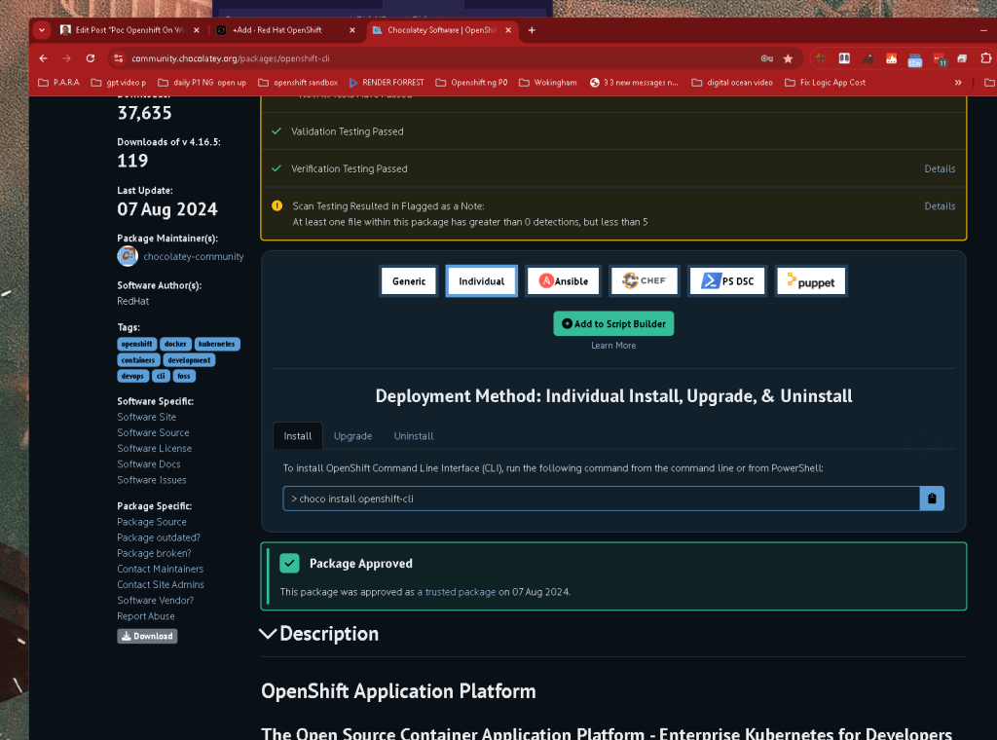Go back with the browser back arrow

(43, 58)
